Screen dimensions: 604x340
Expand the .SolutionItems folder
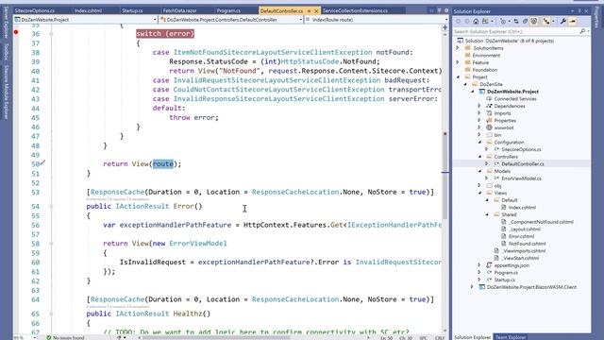(458, 48)
